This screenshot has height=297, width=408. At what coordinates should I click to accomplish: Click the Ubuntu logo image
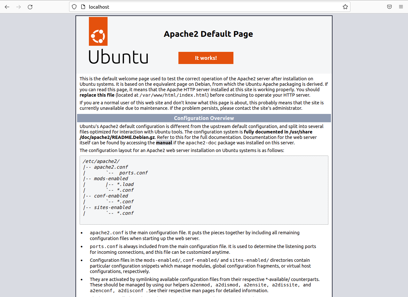[118, 40]
